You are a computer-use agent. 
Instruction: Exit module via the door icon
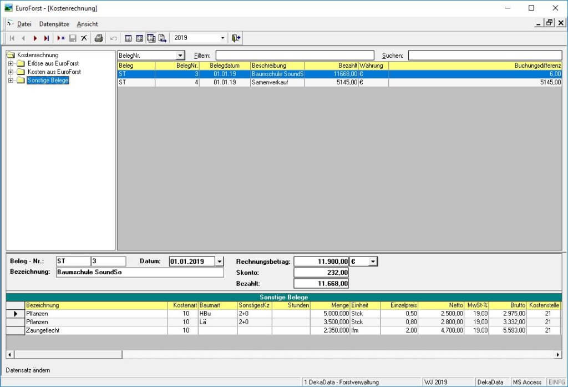[236, 38]
